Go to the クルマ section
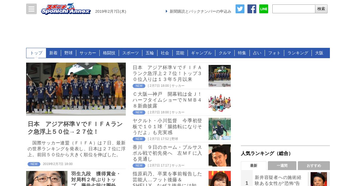Viewport: 356px width, 186px height. point(225,53)
